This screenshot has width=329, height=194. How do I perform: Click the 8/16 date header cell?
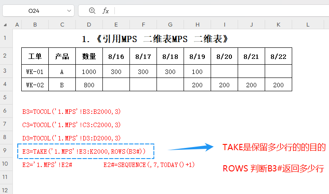pos(116,56)
